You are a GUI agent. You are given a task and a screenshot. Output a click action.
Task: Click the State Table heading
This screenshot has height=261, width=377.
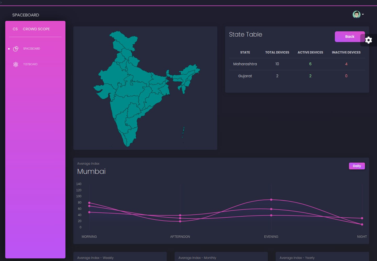[x=246, y=34]
